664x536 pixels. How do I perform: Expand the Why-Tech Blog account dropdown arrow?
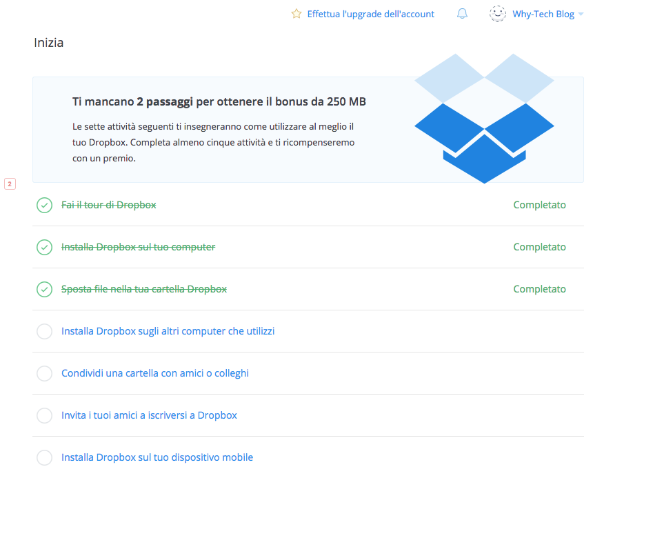coord(581,14)
